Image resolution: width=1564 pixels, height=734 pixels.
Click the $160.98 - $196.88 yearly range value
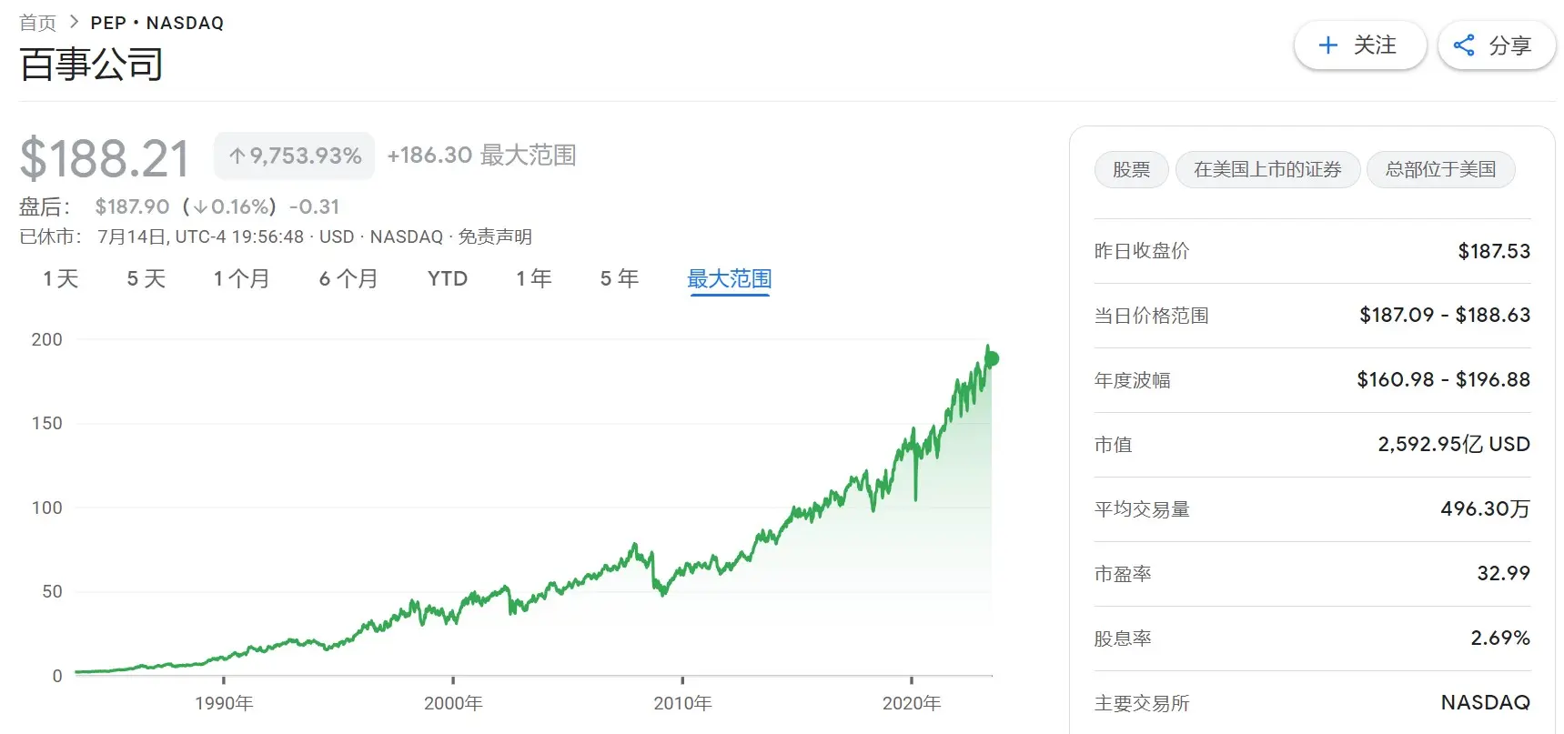pos(1444,380)
